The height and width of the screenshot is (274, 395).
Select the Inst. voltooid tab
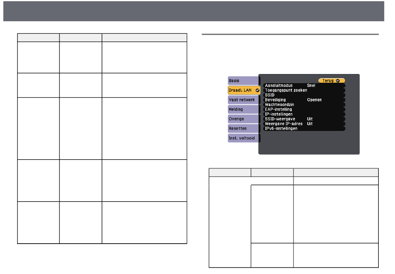click(x=243, y=138)
